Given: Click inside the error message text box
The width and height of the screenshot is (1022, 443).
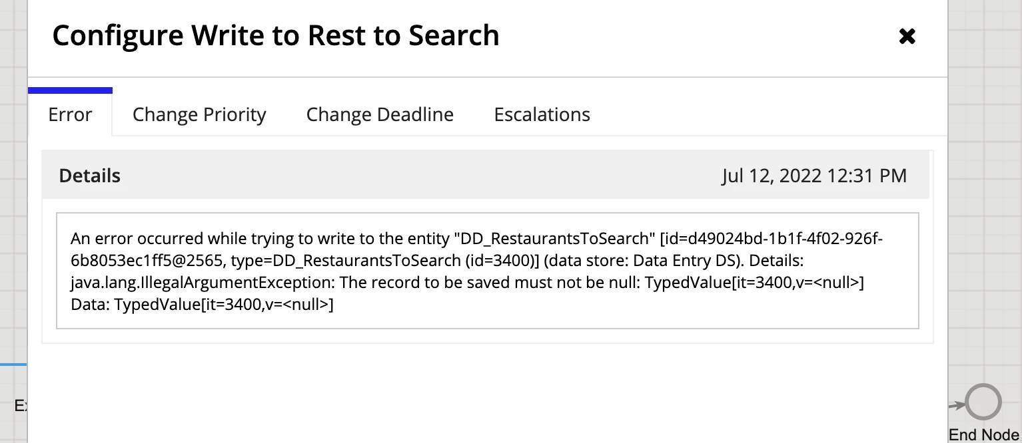Looking at the screenshot, I should point(488,271).
